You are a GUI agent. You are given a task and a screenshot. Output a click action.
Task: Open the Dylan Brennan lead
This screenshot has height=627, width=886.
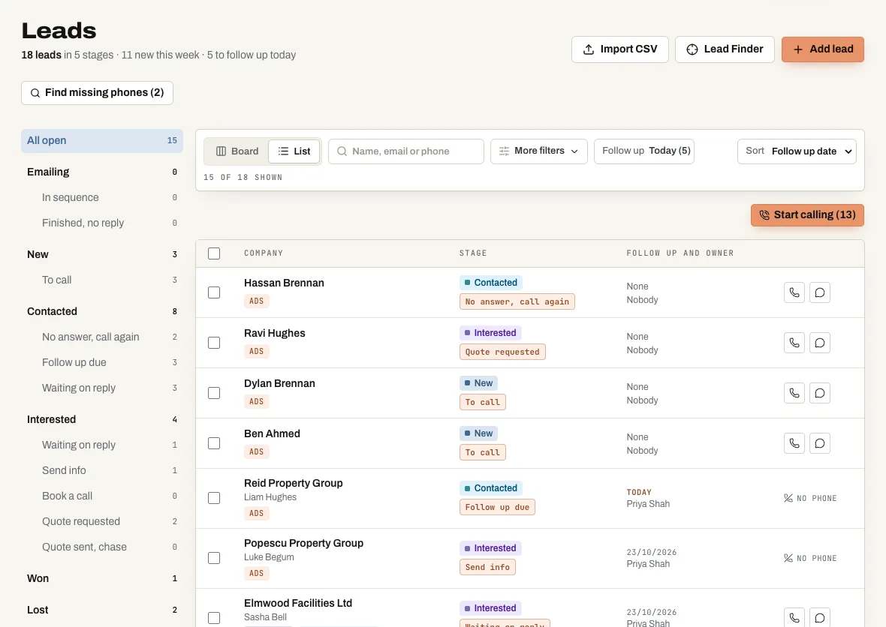pos(280,383)
